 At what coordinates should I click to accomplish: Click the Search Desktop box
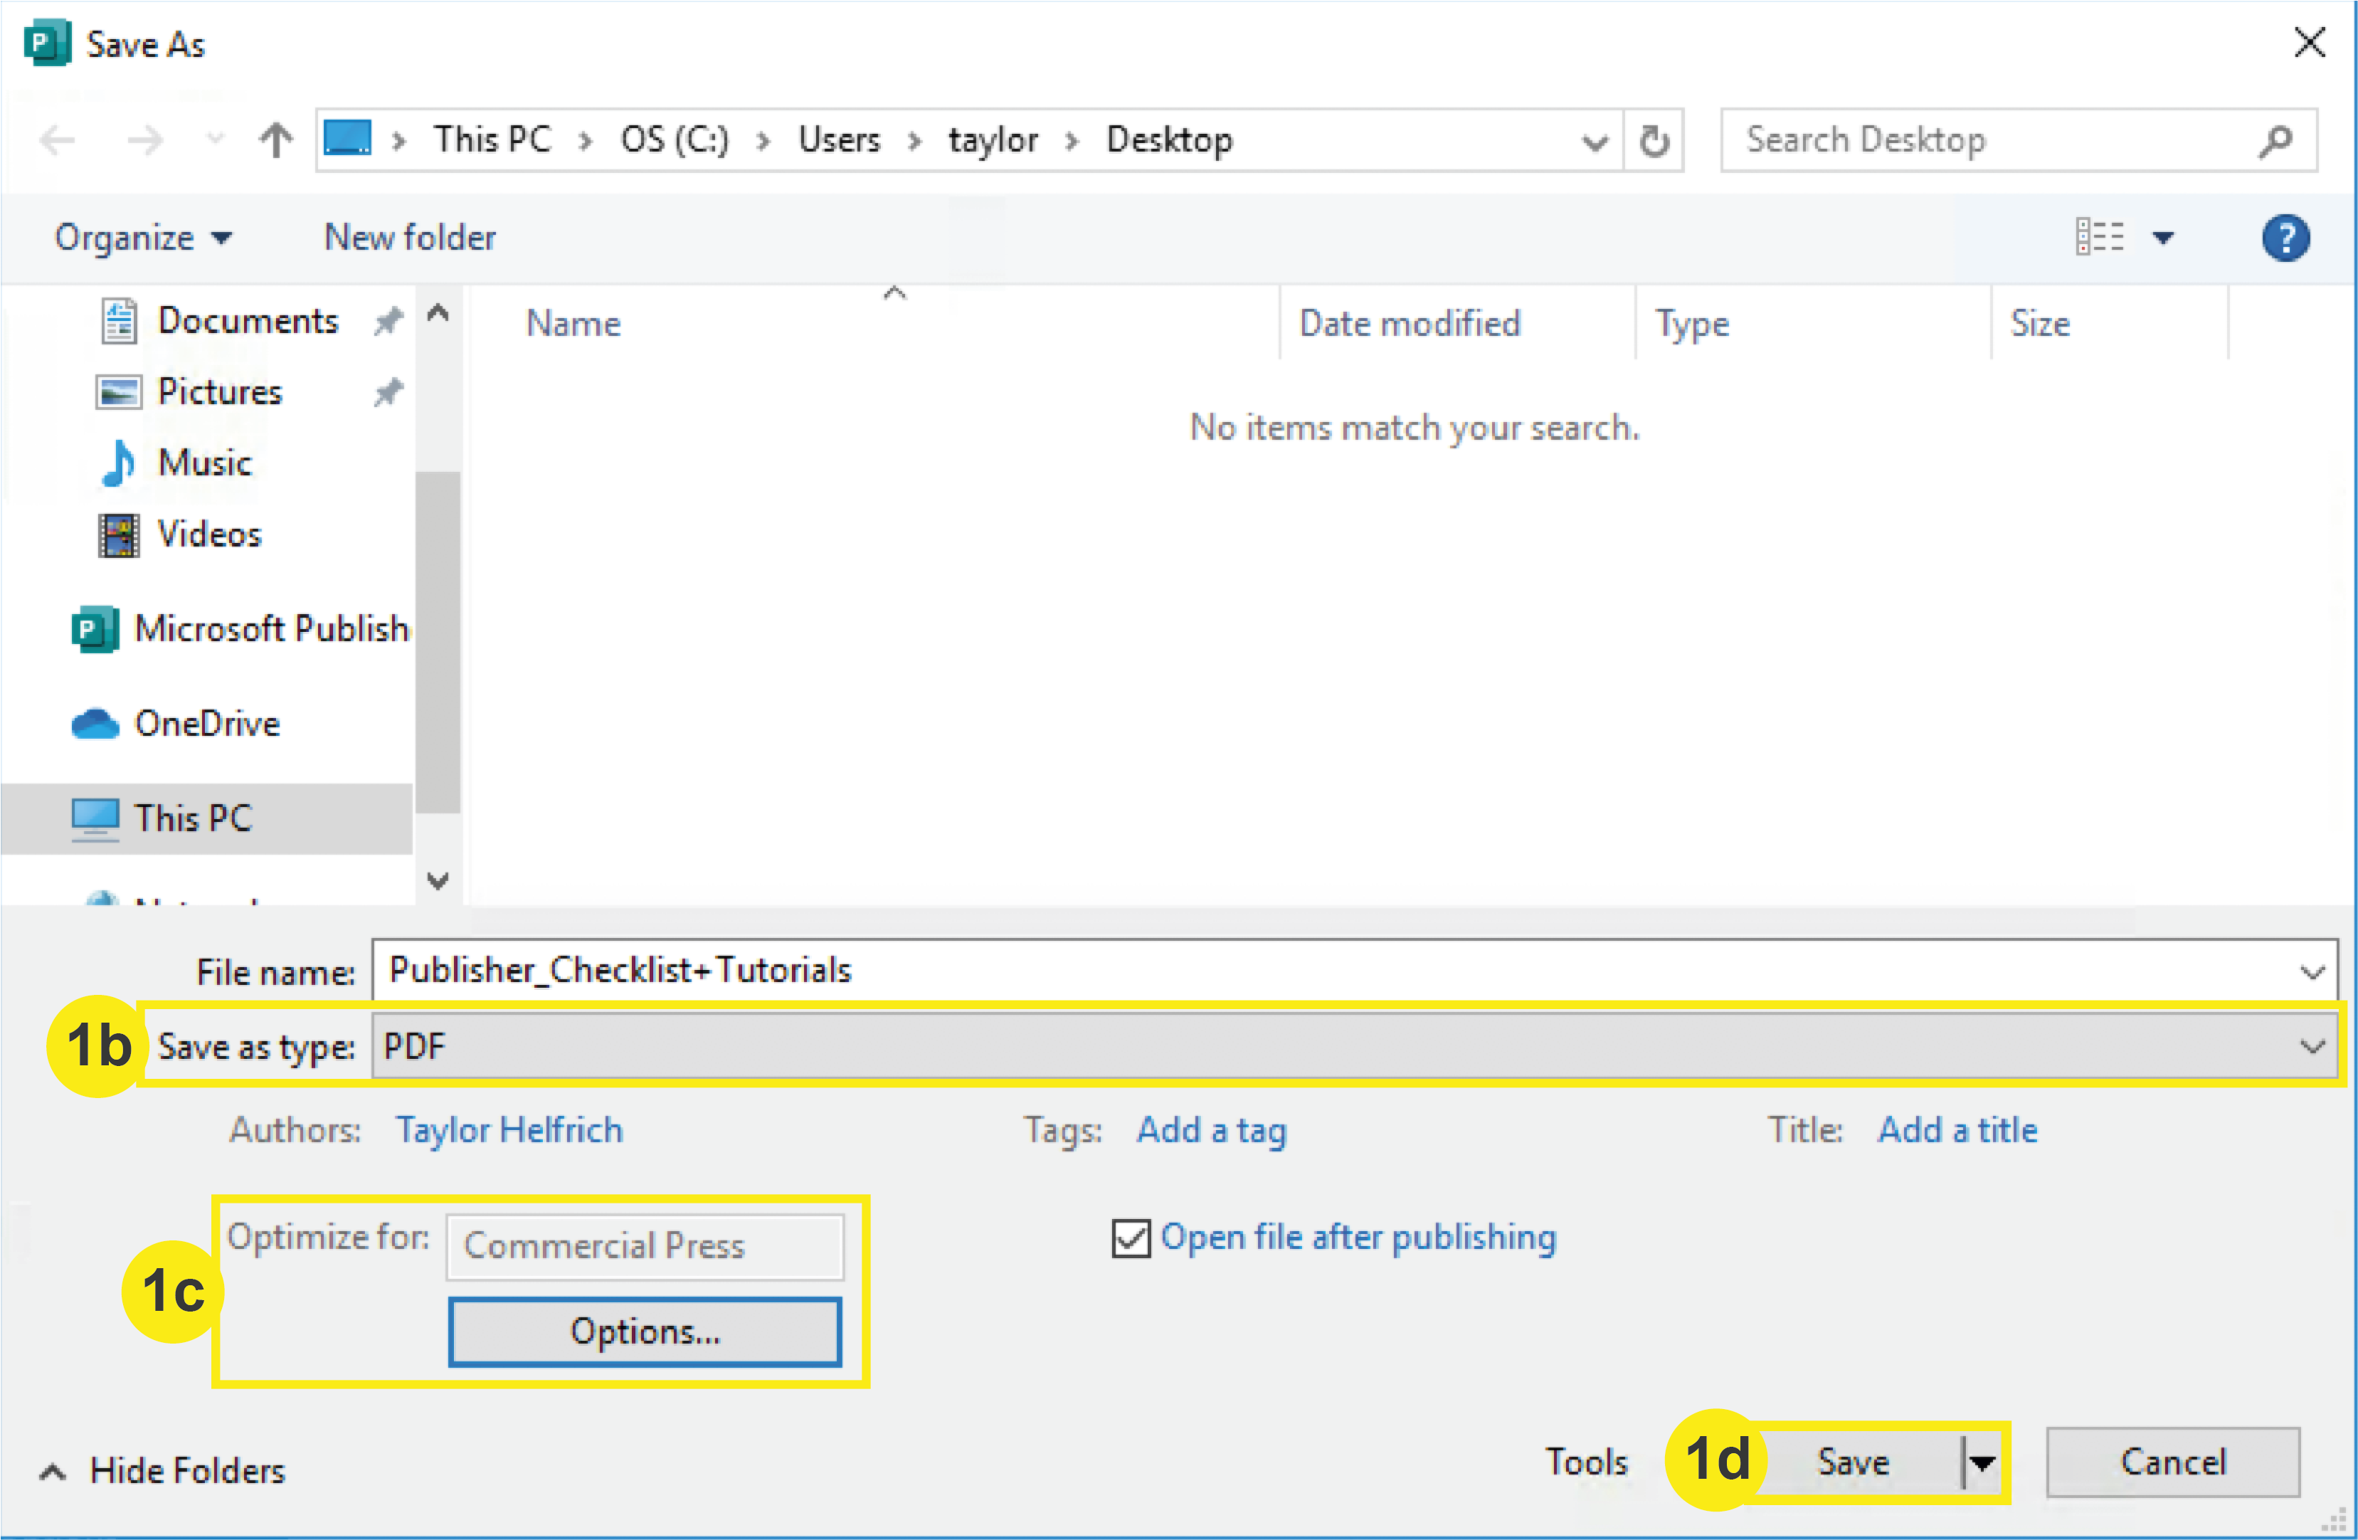(2018, 141)
